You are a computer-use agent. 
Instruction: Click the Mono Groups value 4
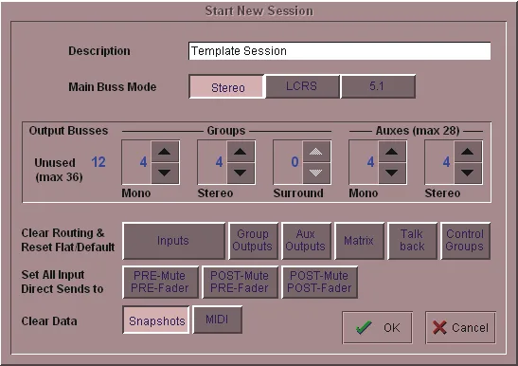point(143,162)
